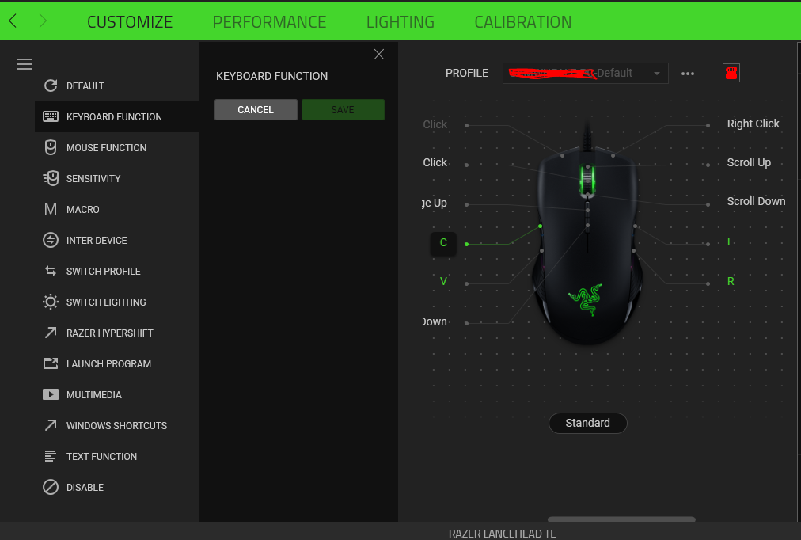This screenshot has width=801, height=540.
Task: Click the Keyboard Function keyboard icon
Action: point(51,116)
